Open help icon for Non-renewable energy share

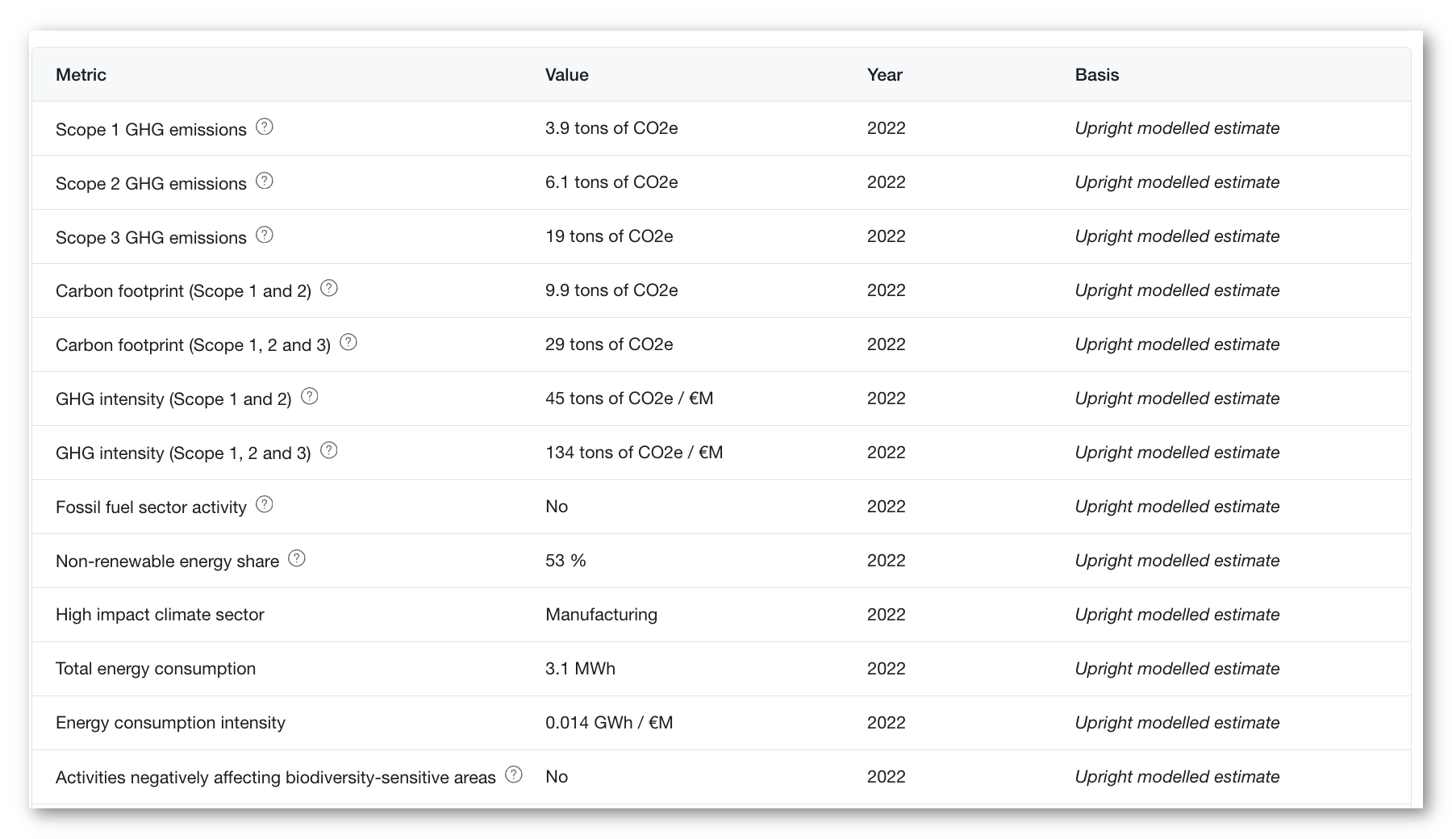pos(297,558)
